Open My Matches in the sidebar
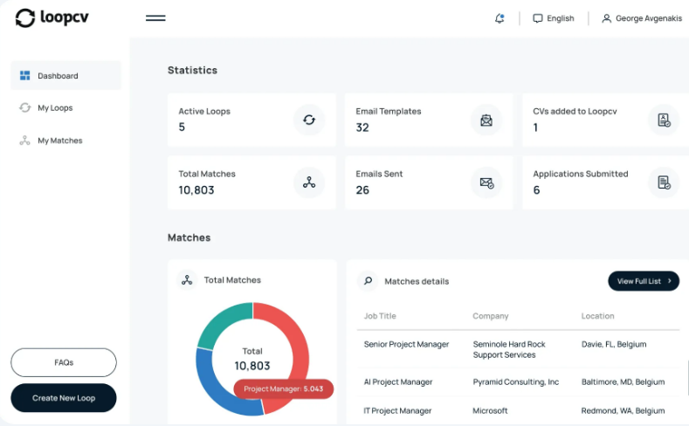 tap(59, 141)
